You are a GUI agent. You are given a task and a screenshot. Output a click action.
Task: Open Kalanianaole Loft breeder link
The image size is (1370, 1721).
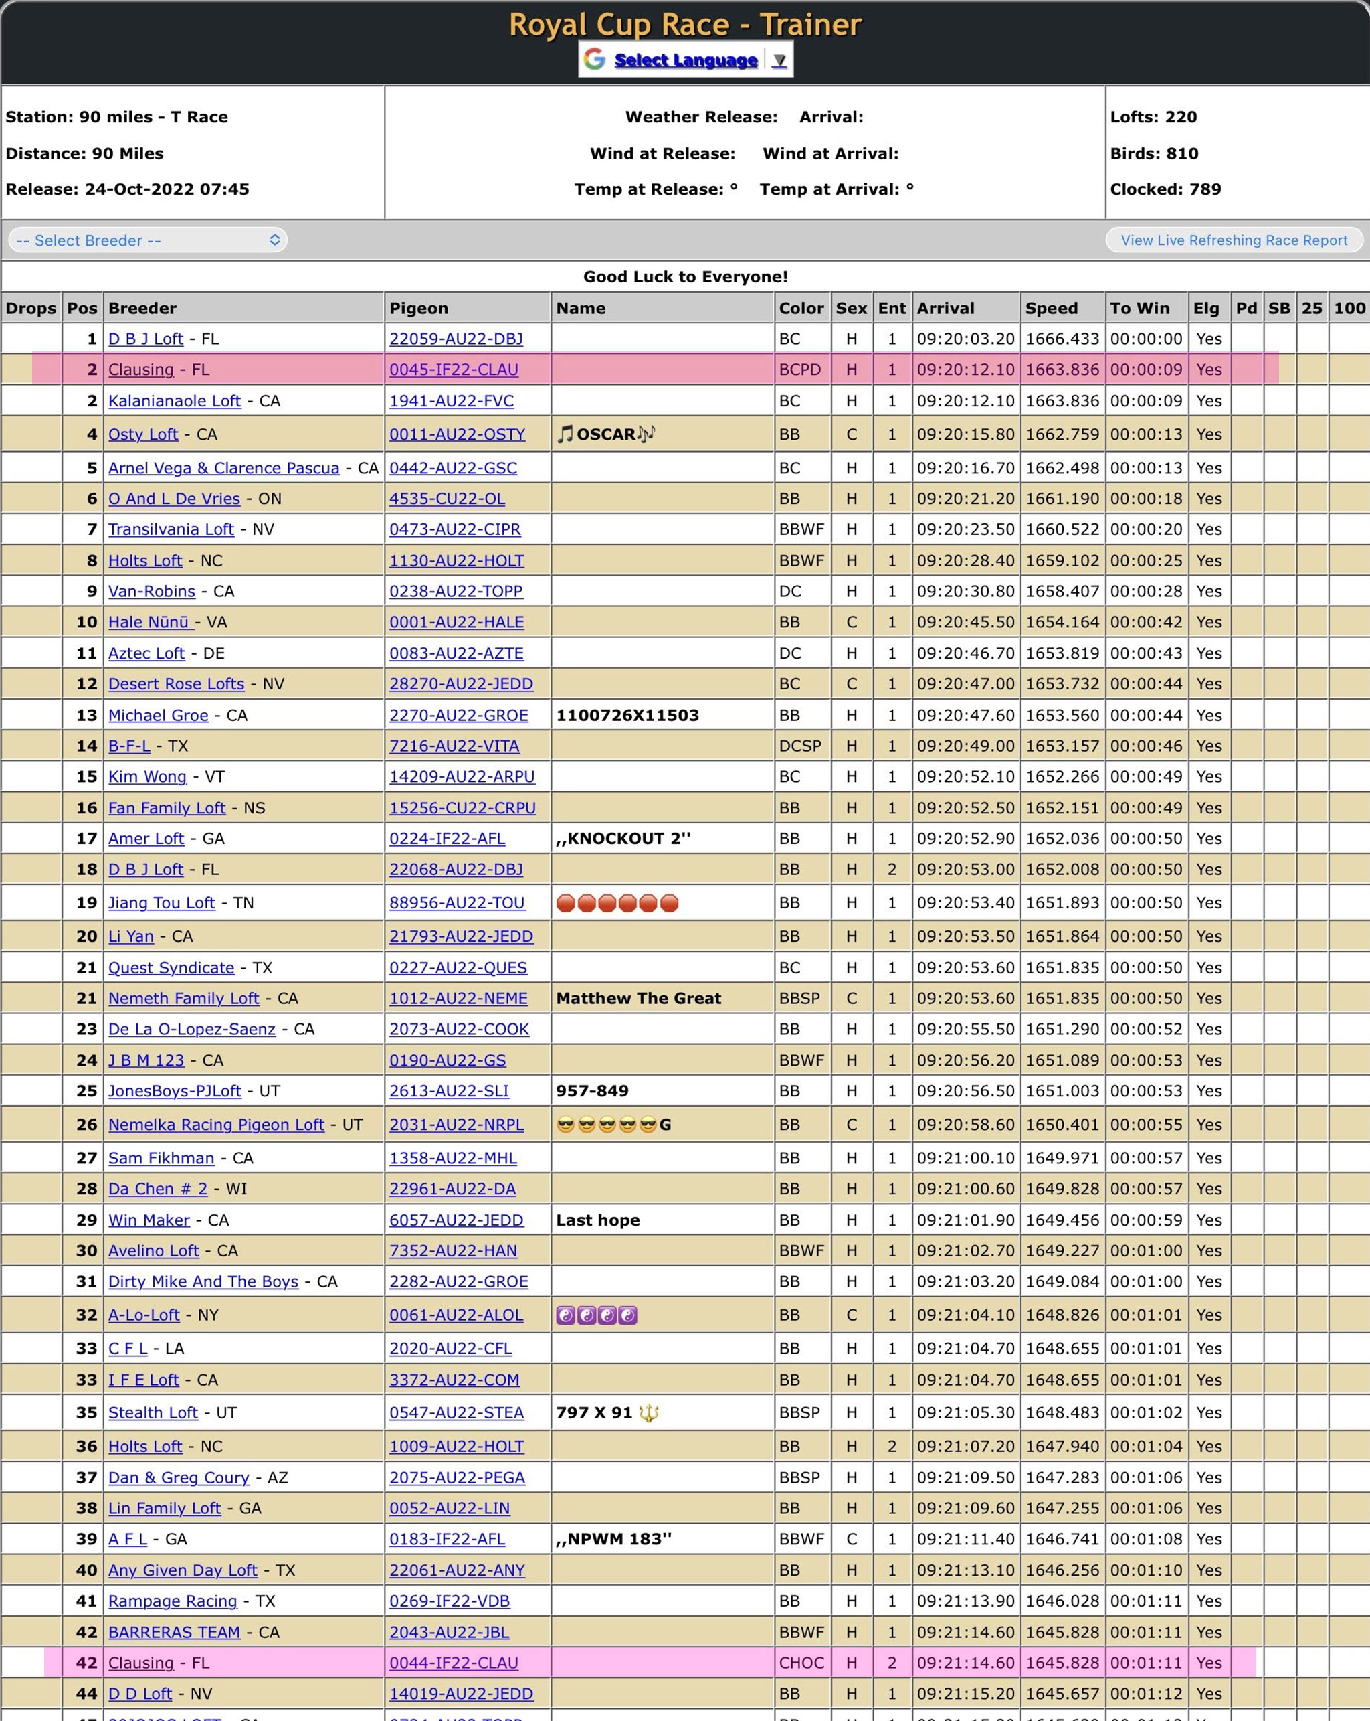click(x=174, y=401)
